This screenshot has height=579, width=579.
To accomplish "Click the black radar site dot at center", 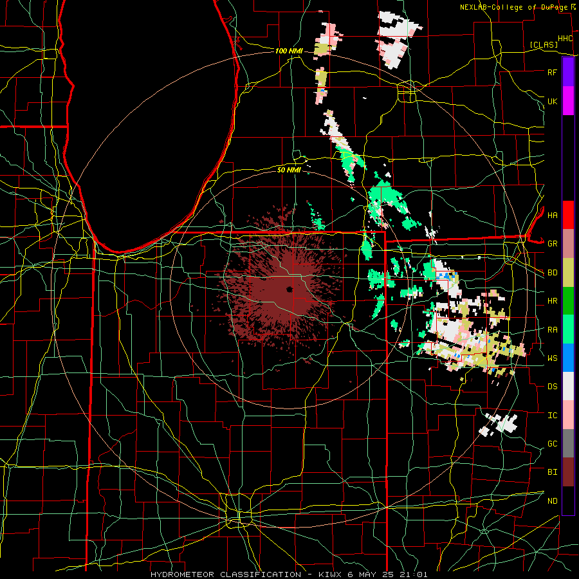I will (289, 289).
